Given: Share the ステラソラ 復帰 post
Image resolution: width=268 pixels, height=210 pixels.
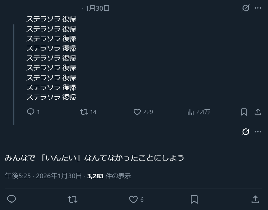Looking at the screenshot, I should click(x=258, y=112).
